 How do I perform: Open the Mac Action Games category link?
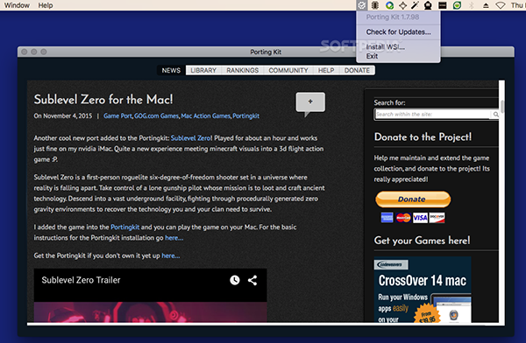[x=206, y=115]
